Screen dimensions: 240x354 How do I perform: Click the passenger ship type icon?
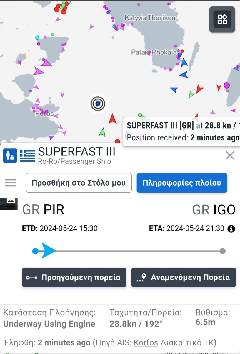coord(10,155)
